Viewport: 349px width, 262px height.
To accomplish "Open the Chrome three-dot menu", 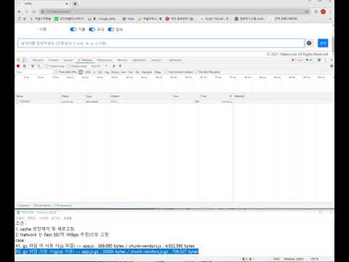I will tap(331, 12).
